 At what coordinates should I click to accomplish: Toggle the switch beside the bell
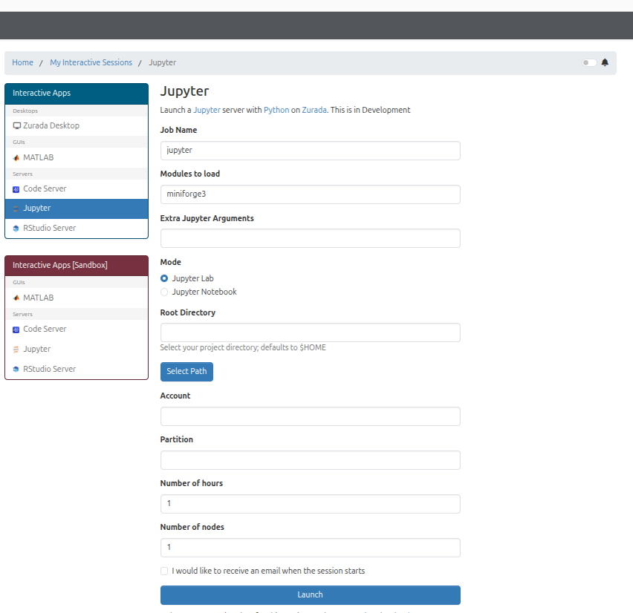pyautogui.click(x=589, y=62)
